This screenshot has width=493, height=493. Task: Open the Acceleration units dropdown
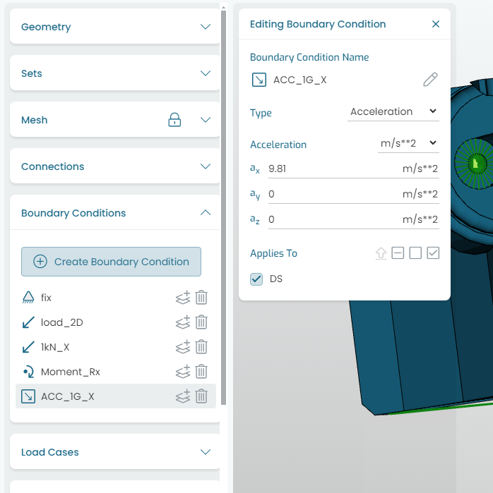408,143
